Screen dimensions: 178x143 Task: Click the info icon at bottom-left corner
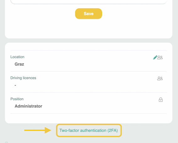[6, 142]
